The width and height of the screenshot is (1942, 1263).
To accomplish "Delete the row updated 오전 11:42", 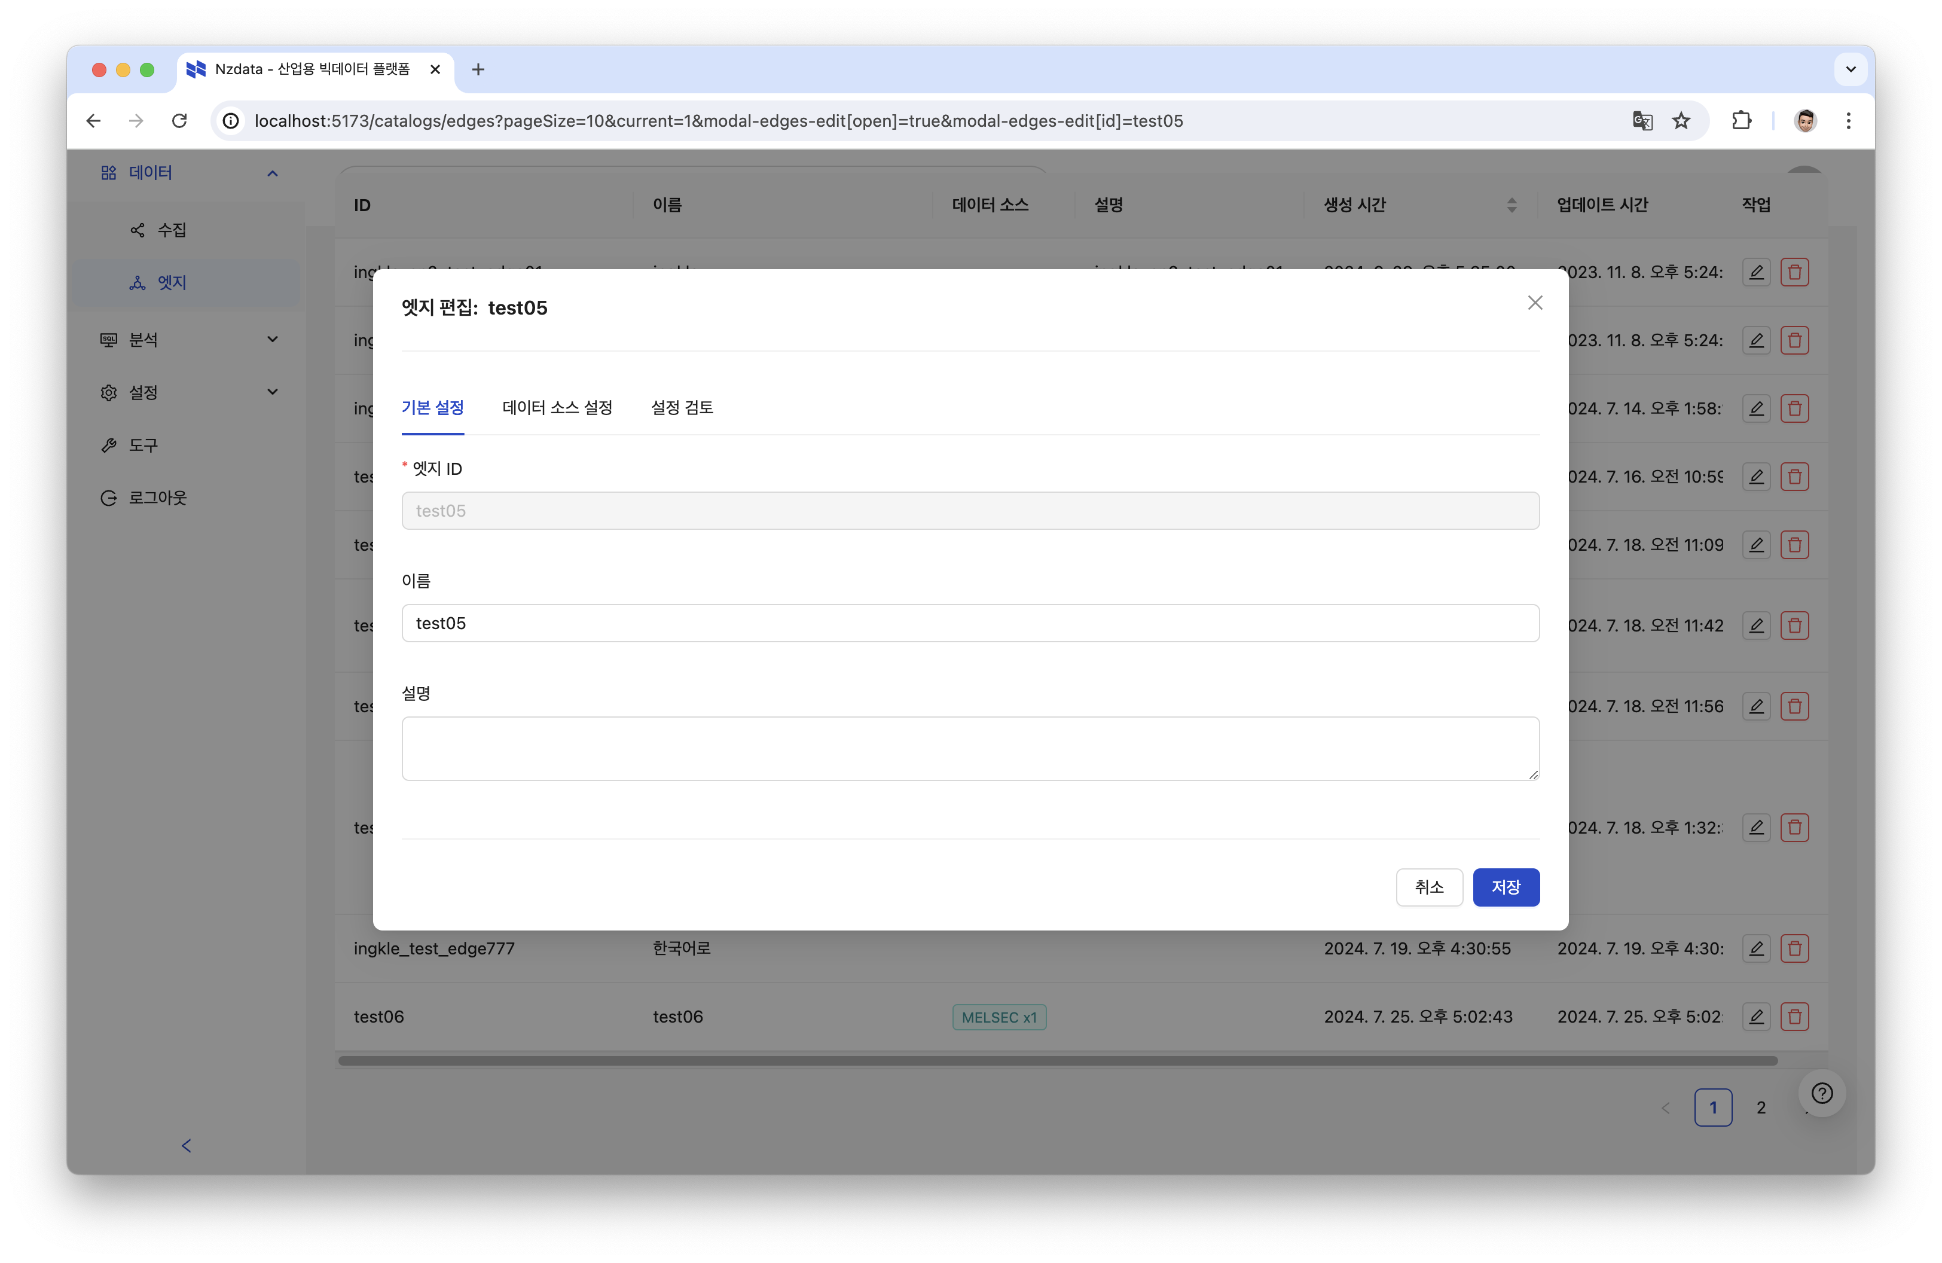I will click(1794, 626).
